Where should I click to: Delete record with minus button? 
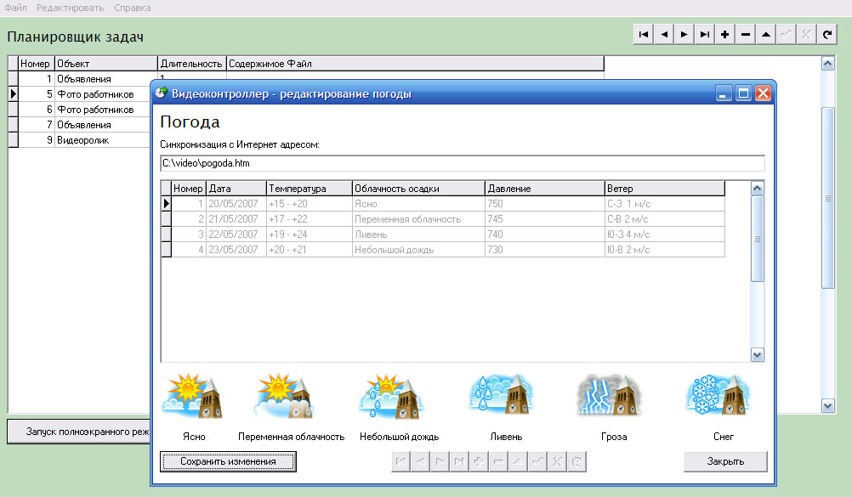tap(746, 35)
